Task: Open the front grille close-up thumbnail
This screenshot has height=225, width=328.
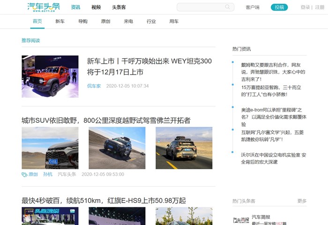Action: pos(50,148)
